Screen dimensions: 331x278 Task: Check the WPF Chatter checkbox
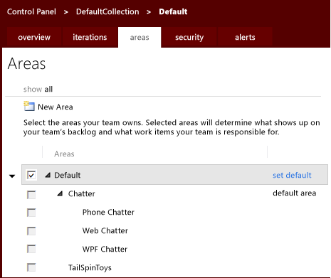[31, 249]
